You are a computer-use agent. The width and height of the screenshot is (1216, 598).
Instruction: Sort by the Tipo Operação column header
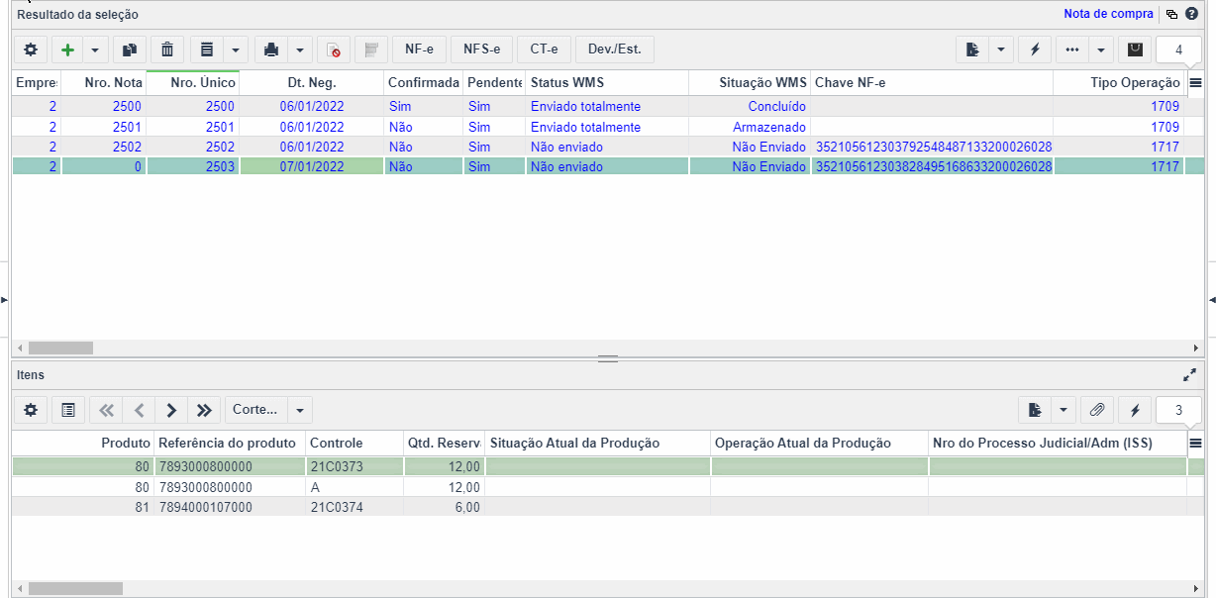1119,83
